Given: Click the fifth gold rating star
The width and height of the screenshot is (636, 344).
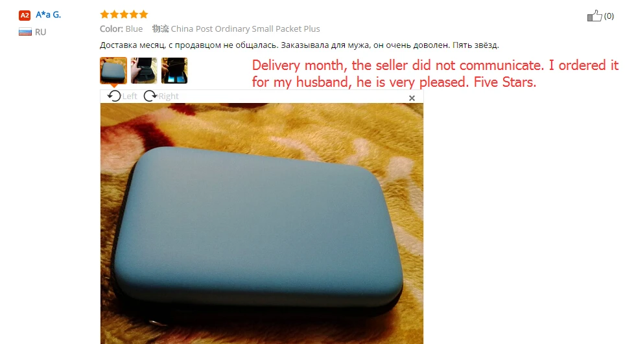Looking at the screenshot, I should coord(143,15).
